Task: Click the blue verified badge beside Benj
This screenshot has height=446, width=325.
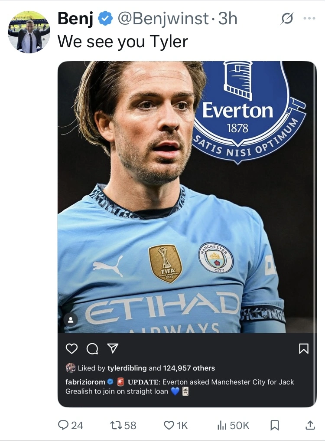Action: 105,19
